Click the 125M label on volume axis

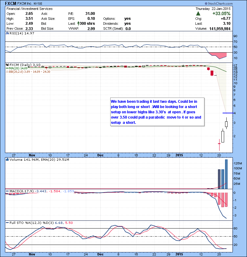point(238,163)
